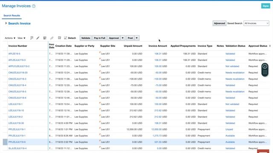Viewport: 273px width, 153px height.
Task: Click Available status in PPLEEJULY19-1 row
Action: point(230,136)
